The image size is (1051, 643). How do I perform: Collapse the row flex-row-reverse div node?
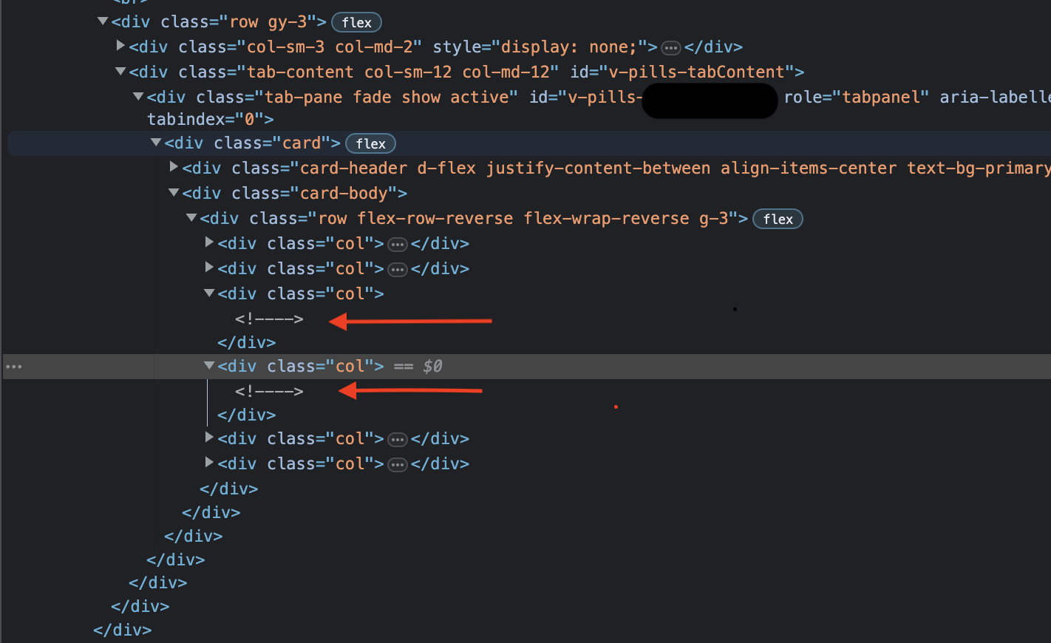(x=191, y=218)
